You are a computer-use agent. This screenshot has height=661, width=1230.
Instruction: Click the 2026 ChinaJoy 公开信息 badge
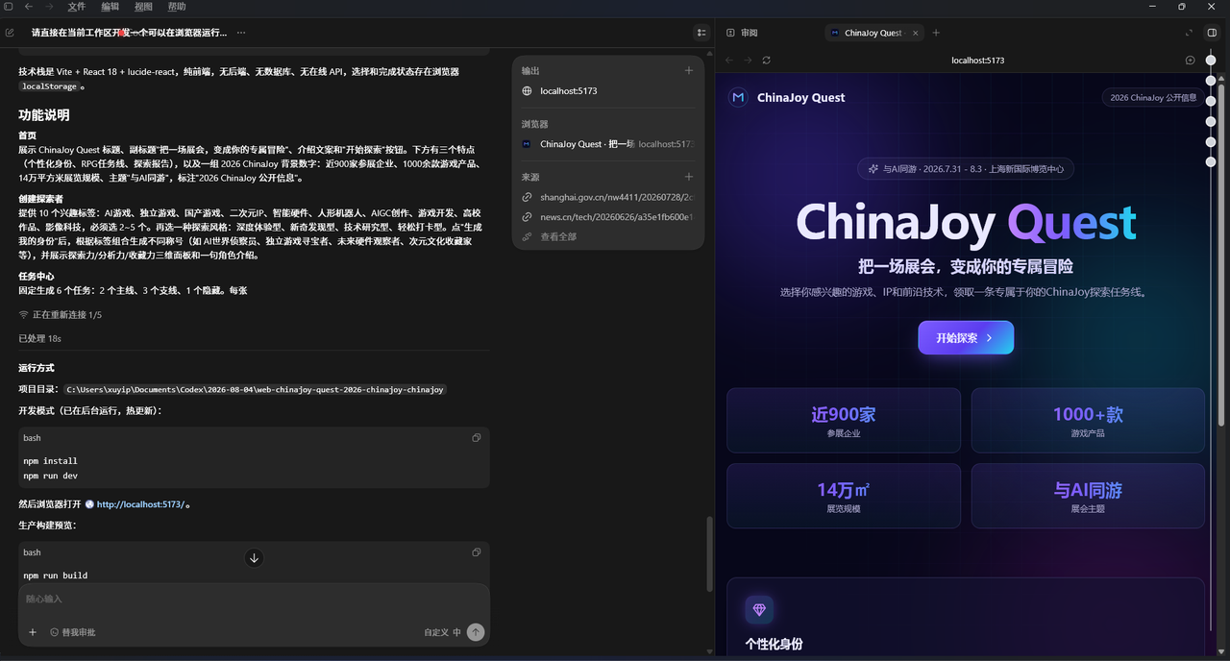click(x=1153, y=97)
